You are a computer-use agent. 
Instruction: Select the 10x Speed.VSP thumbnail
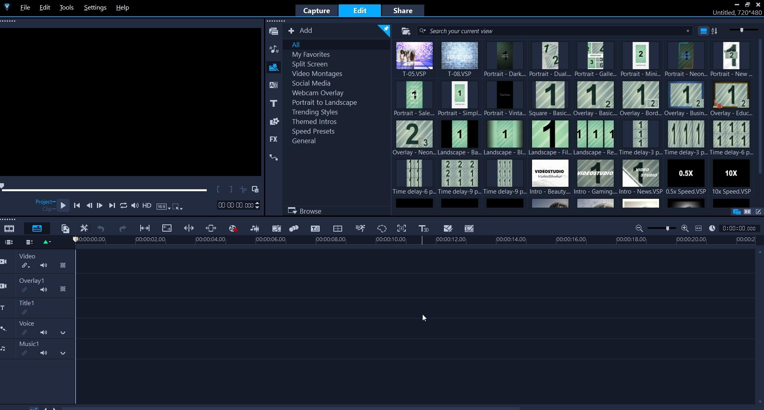[x=731, y=174]
